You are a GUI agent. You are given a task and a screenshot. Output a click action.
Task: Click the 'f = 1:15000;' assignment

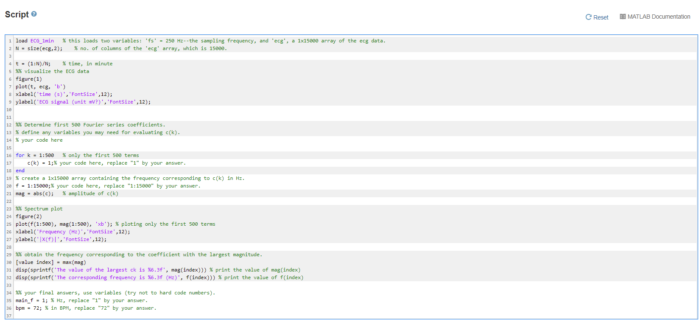[33, 186]
